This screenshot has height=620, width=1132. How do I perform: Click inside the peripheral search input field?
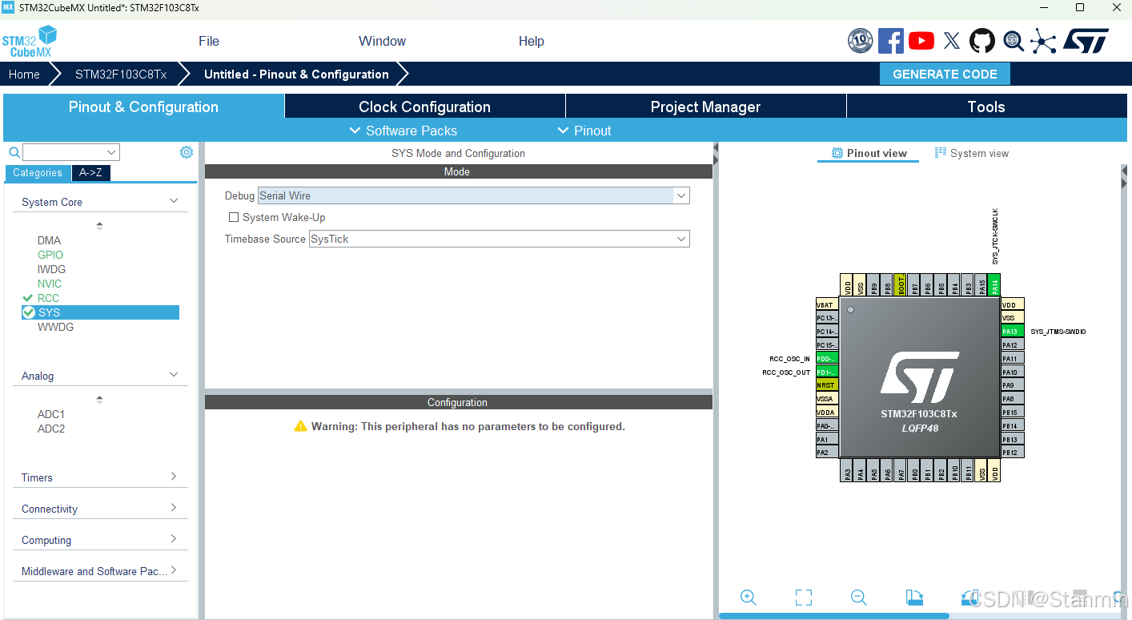pos(64,152)
